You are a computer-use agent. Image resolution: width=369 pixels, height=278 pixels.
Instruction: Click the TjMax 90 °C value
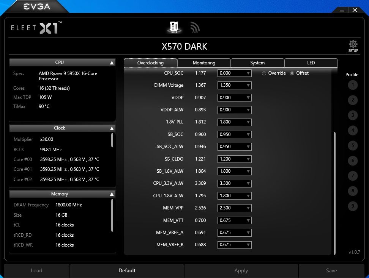click(x=44, y=106)
